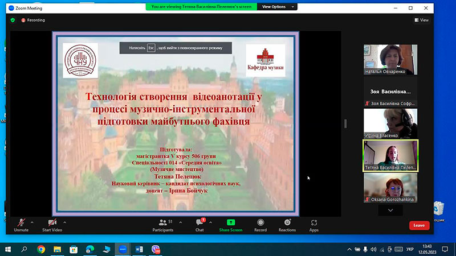Open the View Options dropdown
The height and width of the screenshot is (256, 456).
pos(277,7)
